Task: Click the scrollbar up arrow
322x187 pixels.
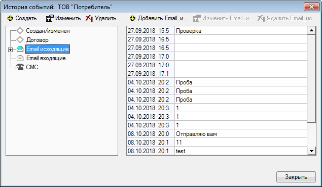Action: click(x=311, y=30)
